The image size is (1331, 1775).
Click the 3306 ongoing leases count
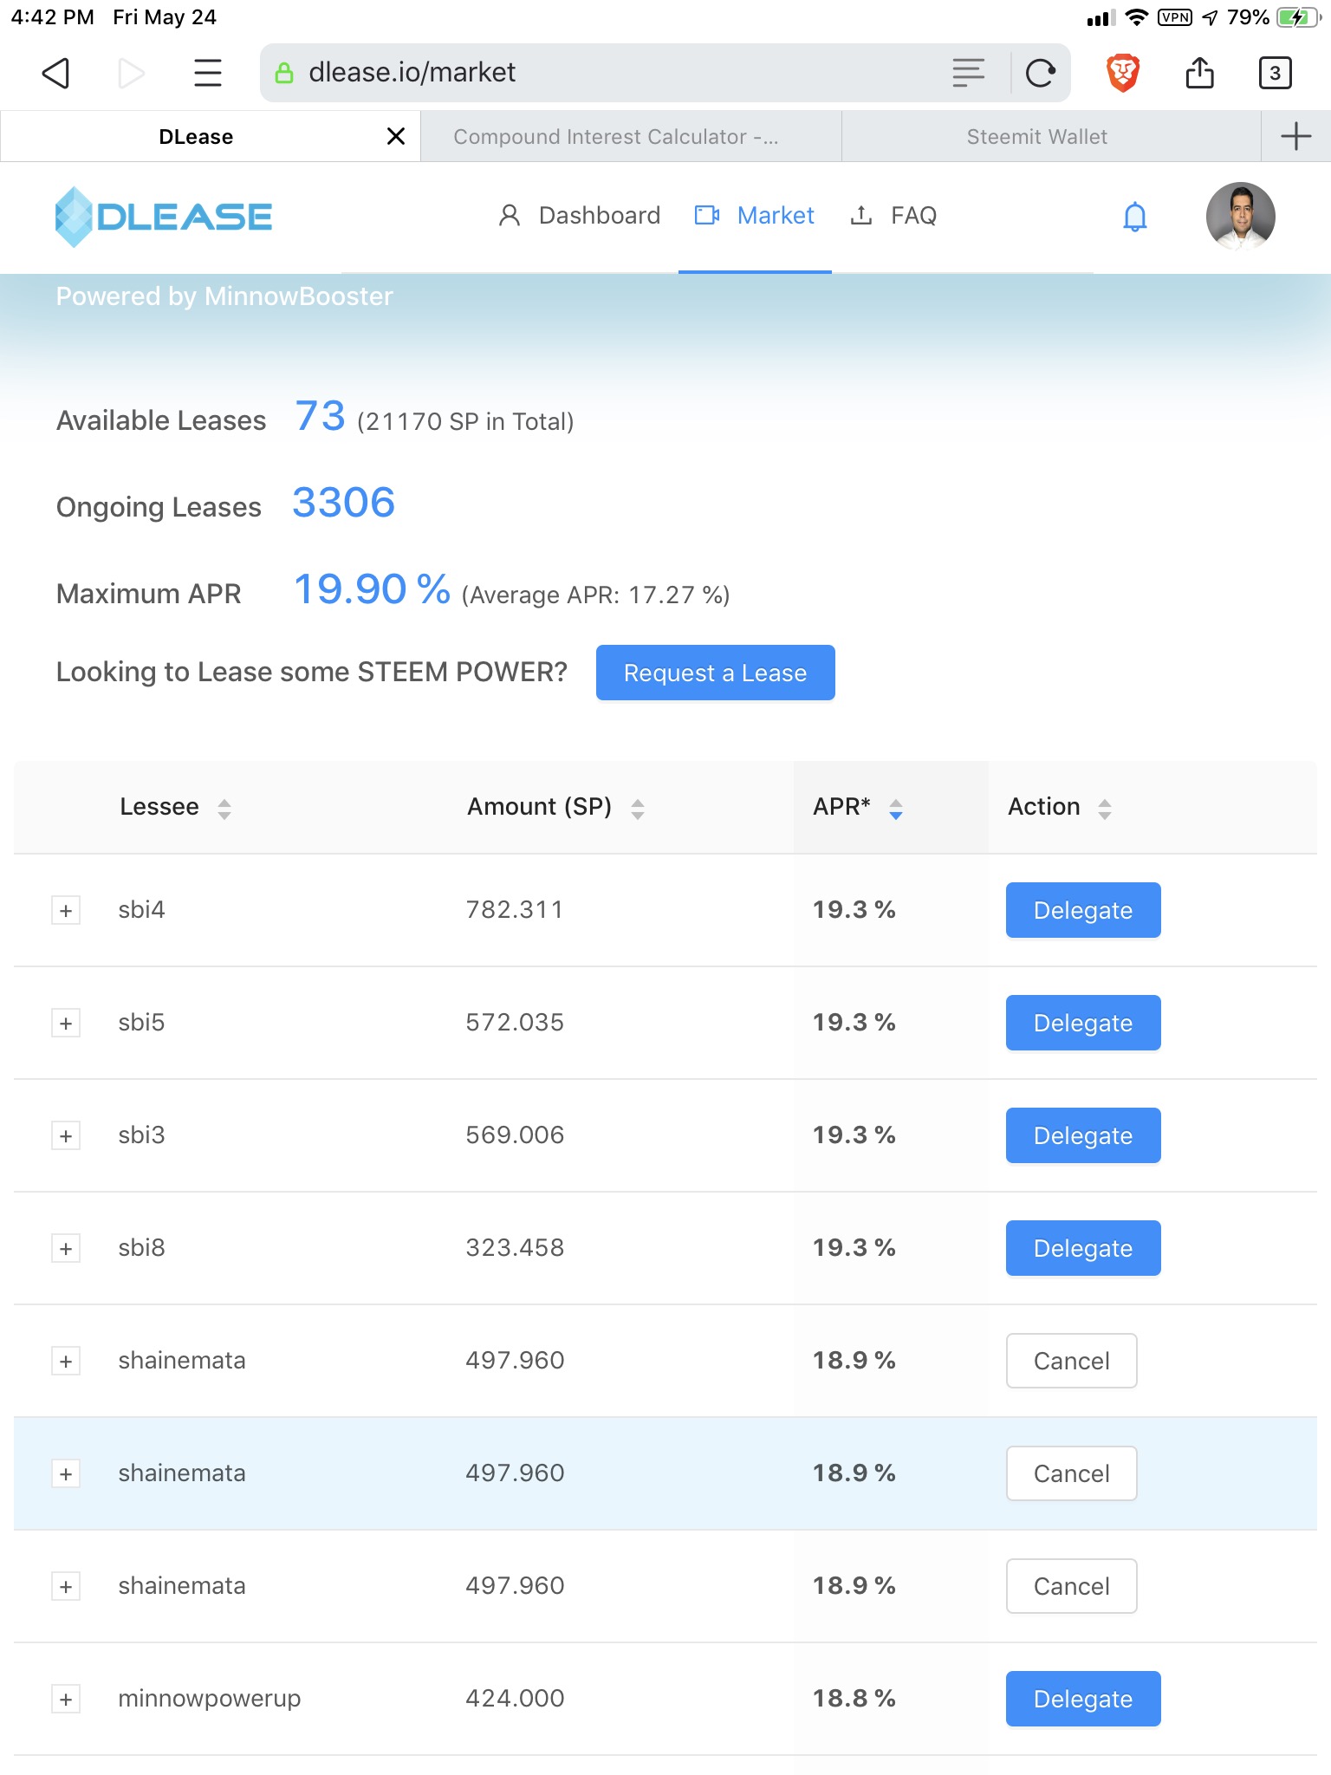pyautogui.click(x=344, y=503)
